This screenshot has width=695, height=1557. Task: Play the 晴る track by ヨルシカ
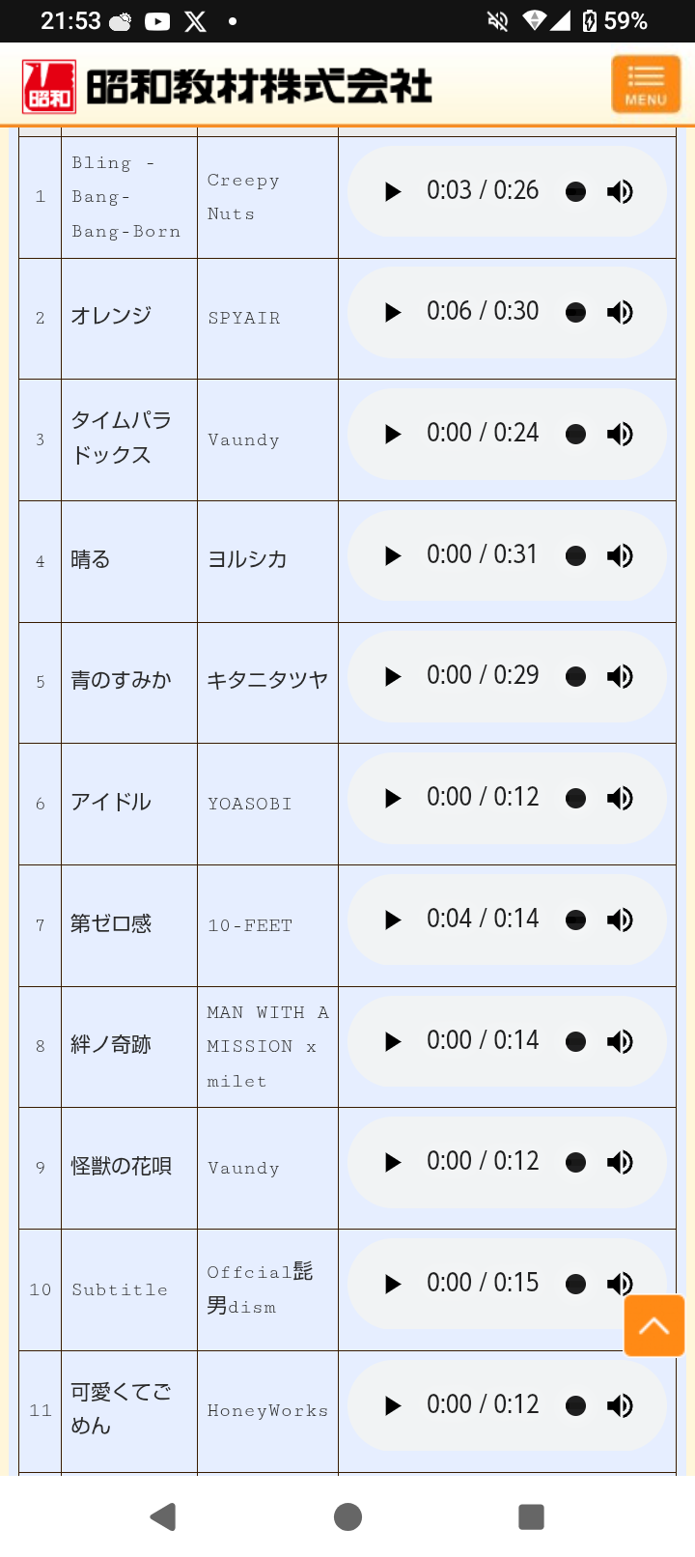tap(392, 556)
